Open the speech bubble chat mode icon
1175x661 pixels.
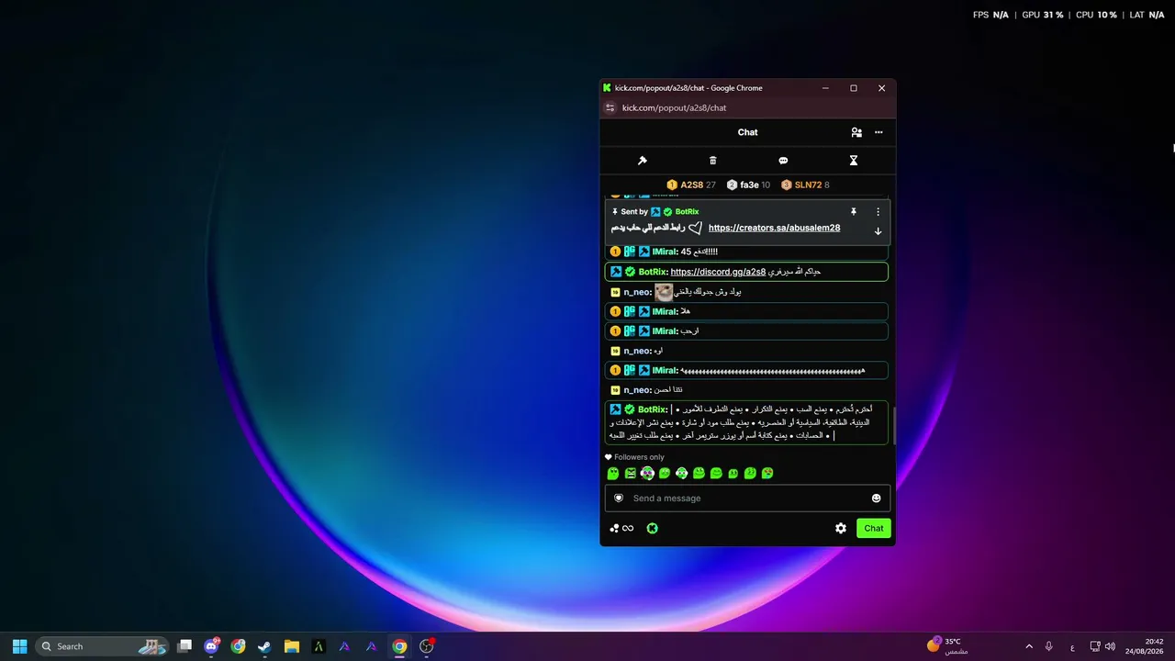click(x=783, y=161)
